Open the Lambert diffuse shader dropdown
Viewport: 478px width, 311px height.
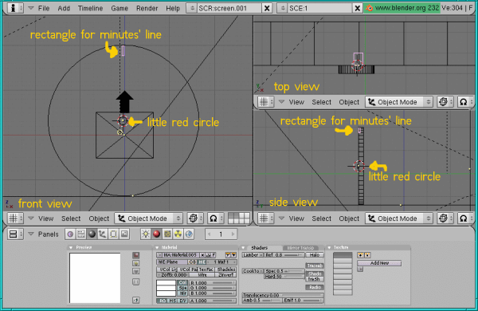coord(253,255)
